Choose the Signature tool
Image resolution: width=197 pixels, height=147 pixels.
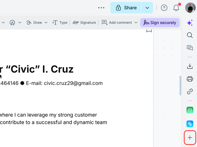(84, 23)
